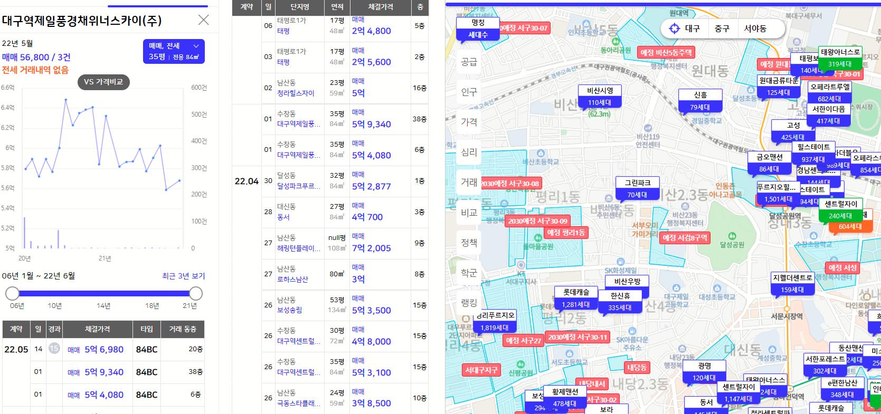The image size is (881, 414).
Task: Select 중구 in map breadcrumb
Action: click(722, 28)
